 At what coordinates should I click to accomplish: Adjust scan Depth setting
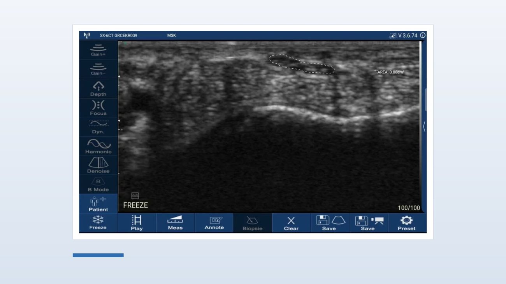coord(98,88)
